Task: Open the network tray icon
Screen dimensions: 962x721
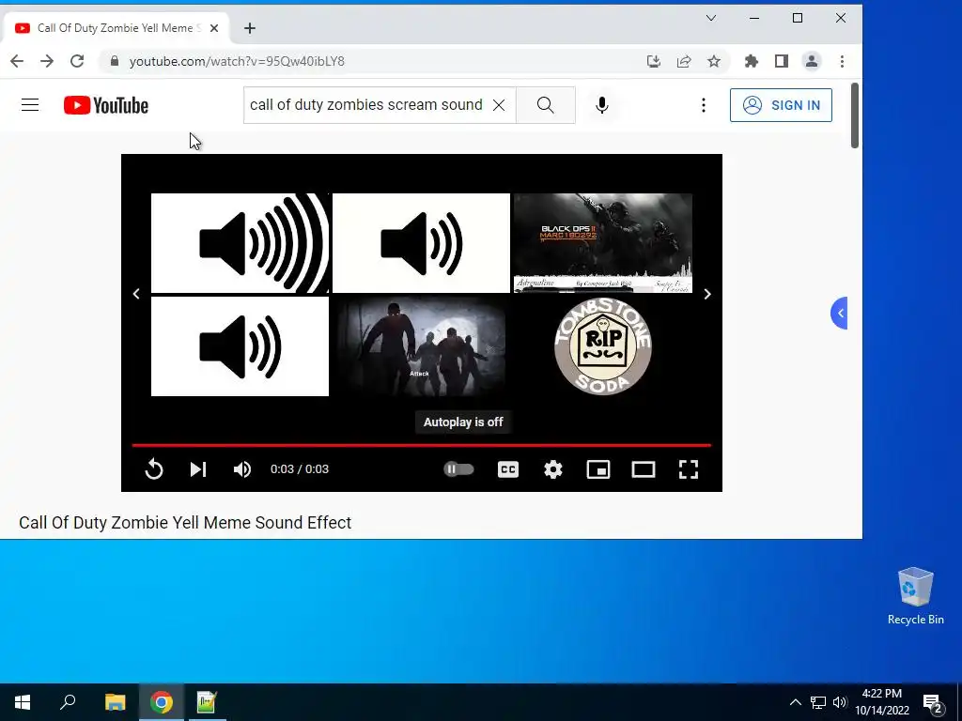Action: click(818, 702)
